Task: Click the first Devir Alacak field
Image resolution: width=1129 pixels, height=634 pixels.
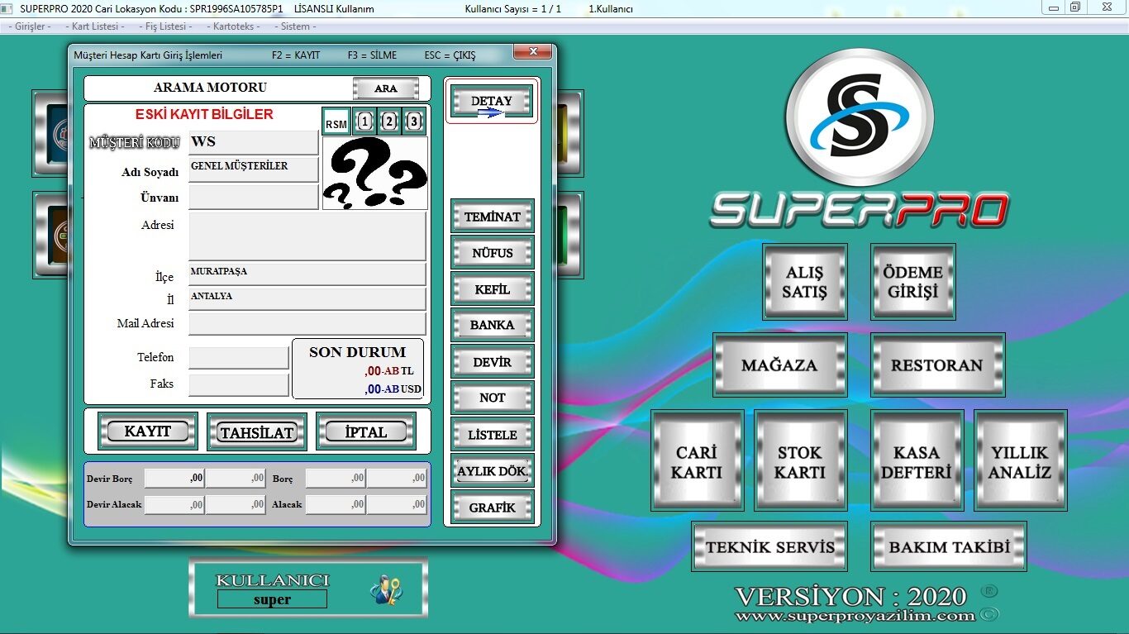Action: click(x=174, y=504)
